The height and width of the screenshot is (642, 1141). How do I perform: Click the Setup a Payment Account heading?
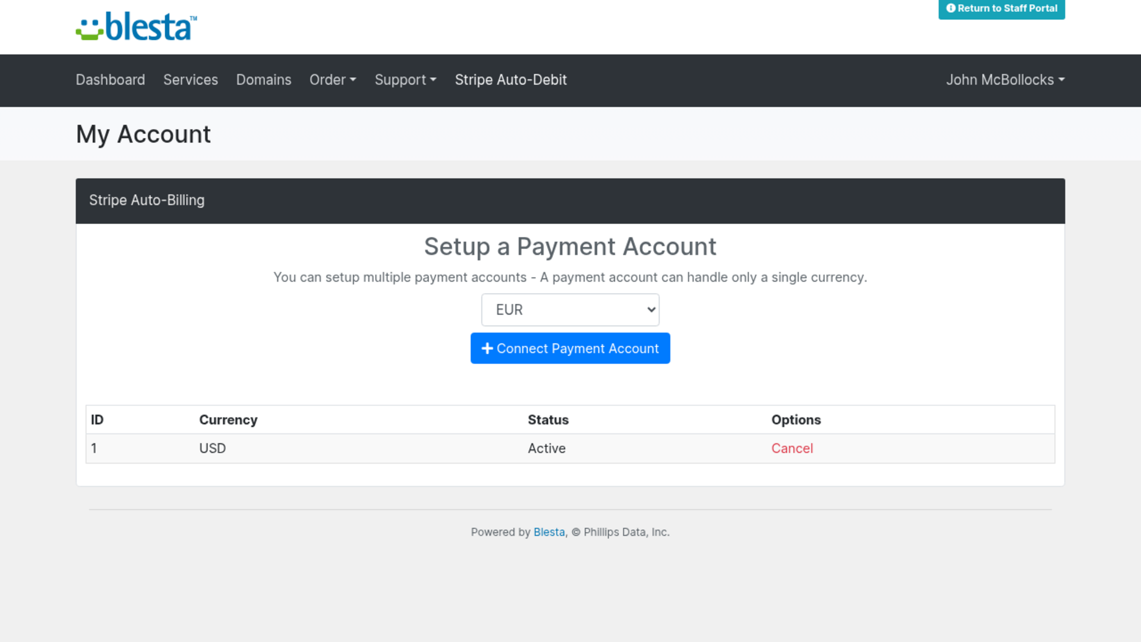(570, 247)
